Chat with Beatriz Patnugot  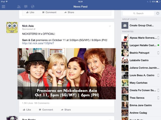[x=141, y=53]
